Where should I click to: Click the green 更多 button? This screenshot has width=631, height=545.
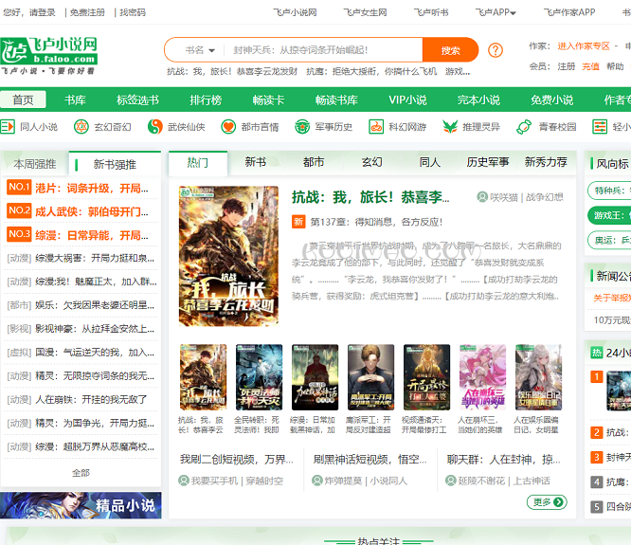click(547, 502)
